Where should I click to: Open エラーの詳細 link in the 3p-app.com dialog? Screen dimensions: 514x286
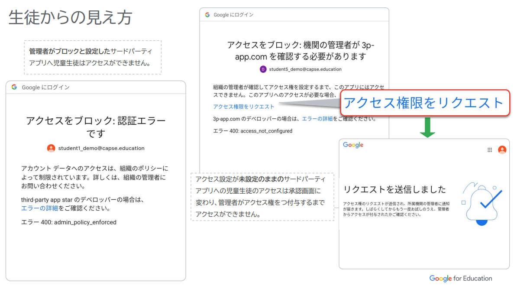pyautogui.click(x=317, y=119)
